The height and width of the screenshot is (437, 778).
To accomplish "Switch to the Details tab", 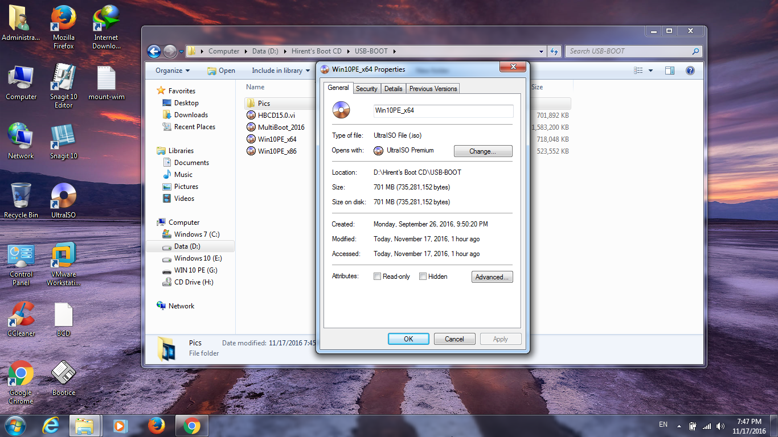I will (x=393, y=89).
